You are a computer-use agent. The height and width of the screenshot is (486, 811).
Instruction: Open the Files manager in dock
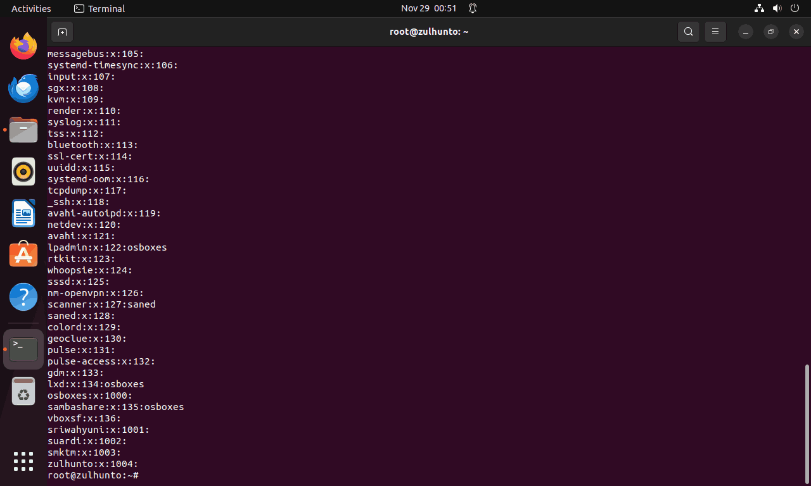click(23, 130)
